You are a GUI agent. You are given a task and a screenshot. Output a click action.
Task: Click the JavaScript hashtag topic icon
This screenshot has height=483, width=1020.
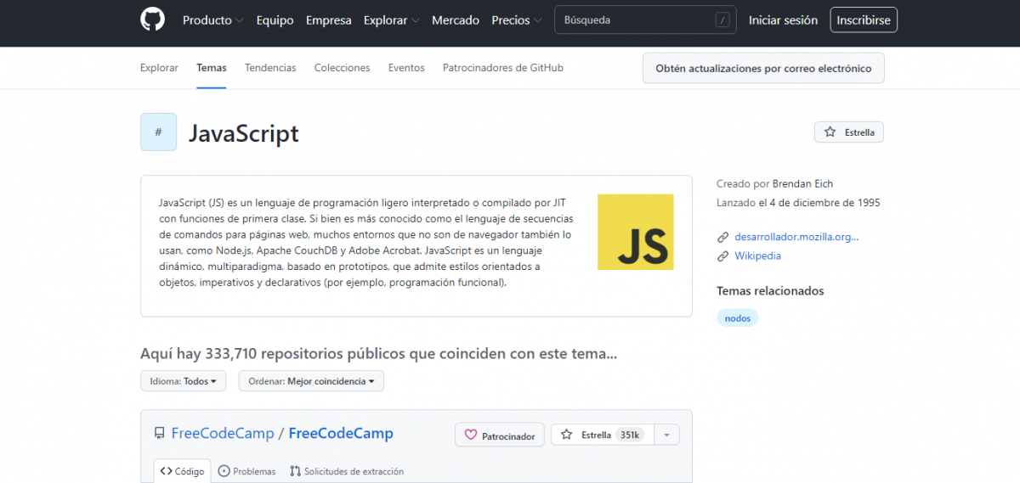tap(158, 132)
